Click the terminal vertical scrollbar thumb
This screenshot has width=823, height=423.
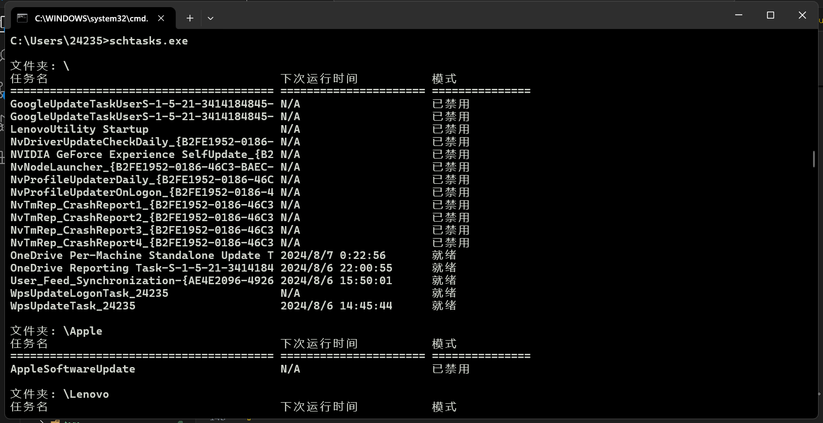[814, 159]
